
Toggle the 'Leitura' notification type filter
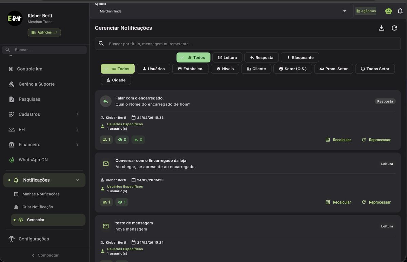pos(227,57)
